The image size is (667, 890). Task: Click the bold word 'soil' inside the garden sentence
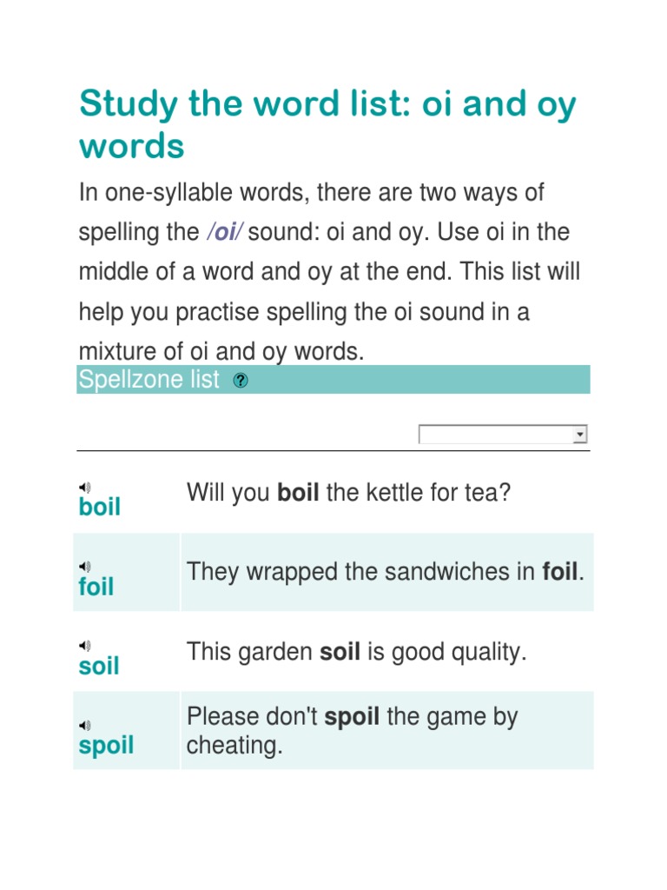(x=340, y=652)
